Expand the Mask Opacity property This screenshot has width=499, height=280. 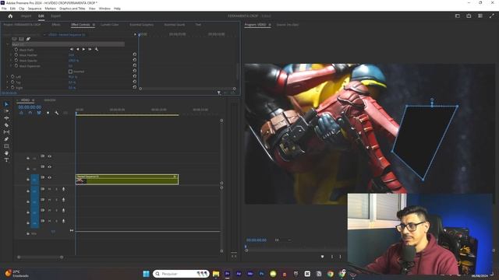click(11, 61)
